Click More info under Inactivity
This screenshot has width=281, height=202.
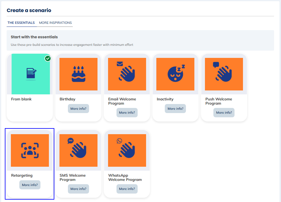(175, 109)
